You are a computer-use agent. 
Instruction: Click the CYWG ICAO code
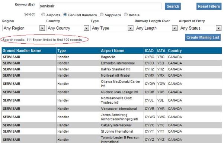click(x=150, y=117)
